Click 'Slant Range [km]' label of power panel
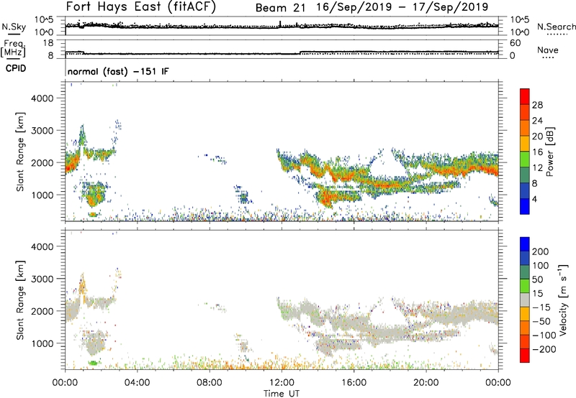The image size is (576, 398). tap(20, 152)
